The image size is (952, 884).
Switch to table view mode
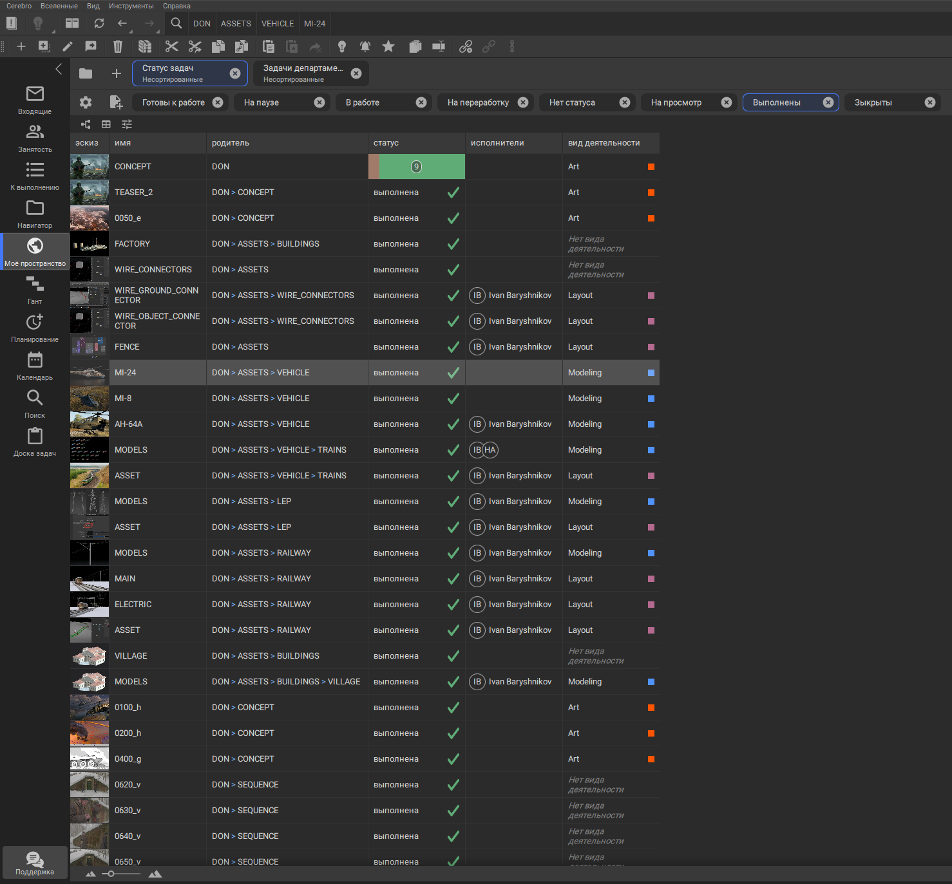(106, 124)
